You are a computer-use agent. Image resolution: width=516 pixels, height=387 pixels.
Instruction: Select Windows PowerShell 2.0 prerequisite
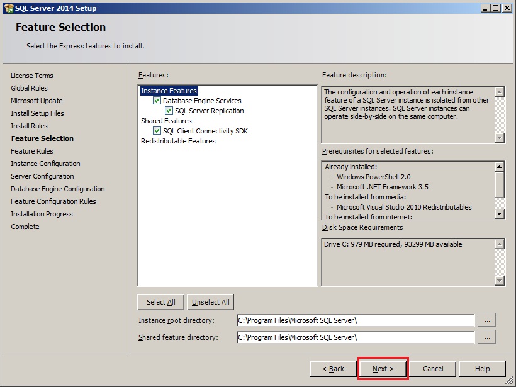[x=374, y=177]
